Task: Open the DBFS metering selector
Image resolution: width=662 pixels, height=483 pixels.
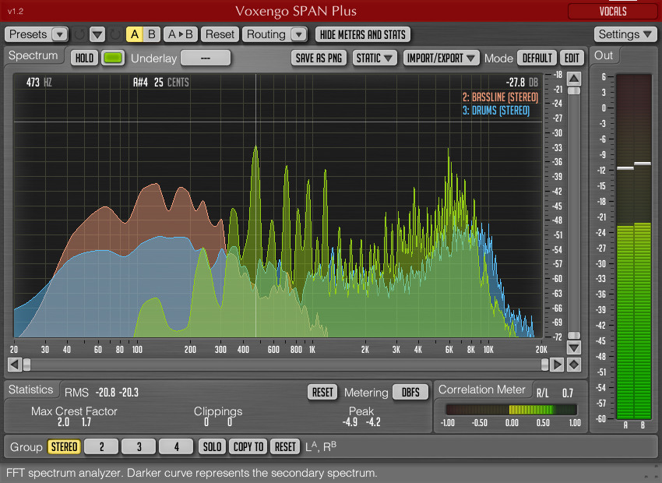Action: click(x=410, y=392)
